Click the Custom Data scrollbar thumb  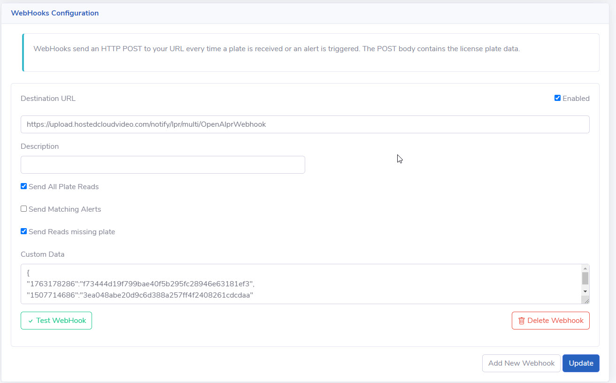pos(585,278)
